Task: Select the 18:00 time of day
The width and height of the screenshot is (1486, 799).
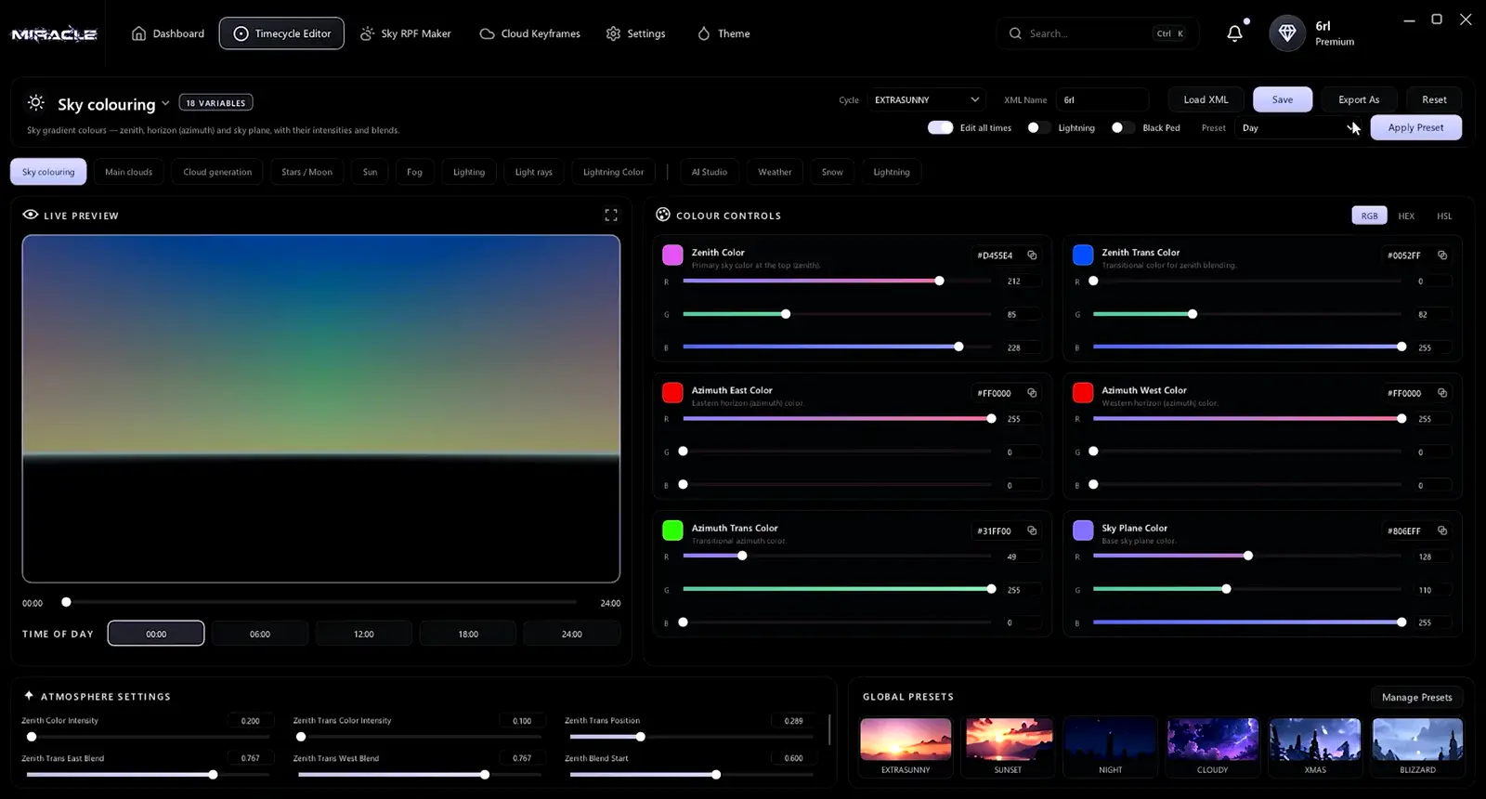Action: click(468, 634)
